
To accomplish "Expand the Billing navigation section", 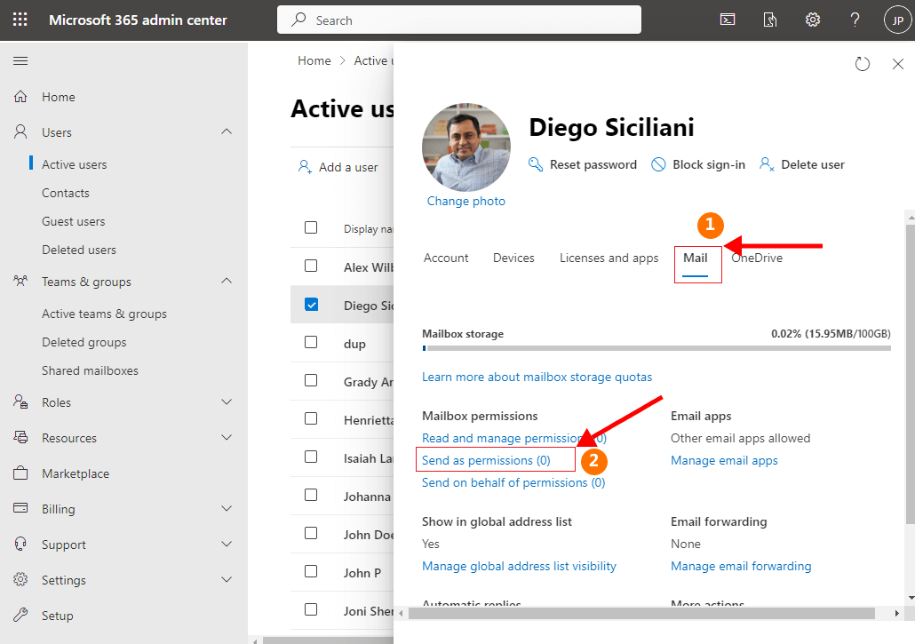I will click(x=227, y=509).
